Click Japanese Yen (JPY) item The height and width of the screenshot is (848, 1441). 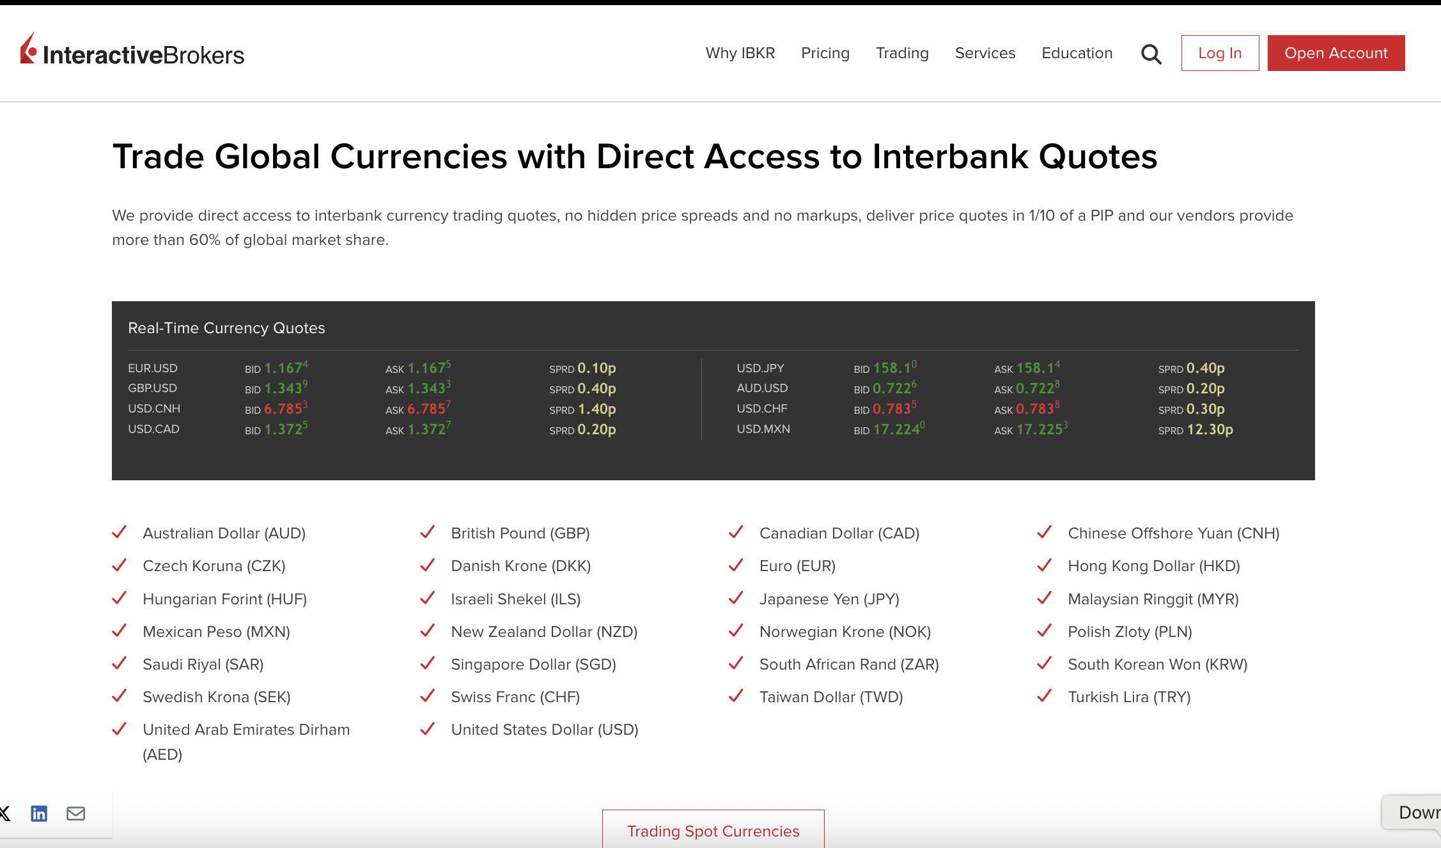click(x=829, y=599)
